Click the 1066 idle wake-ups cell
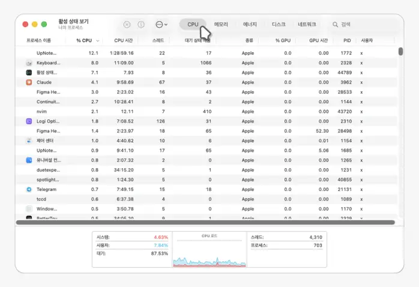This screenshot has height=287, width=419. pyautogui.click(x=206, y=63)
